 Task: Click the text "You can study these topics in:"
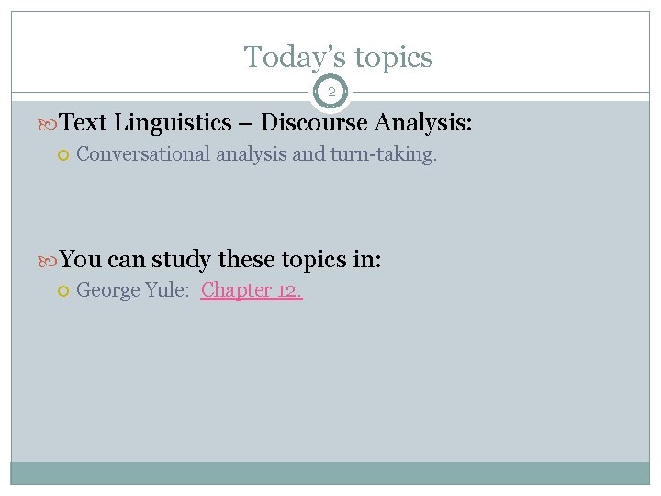(x=220, y=260)
